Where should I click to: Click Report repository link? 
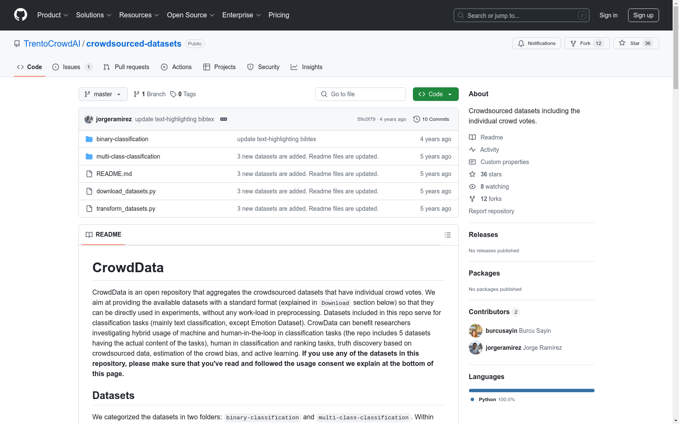click(491, 211)
